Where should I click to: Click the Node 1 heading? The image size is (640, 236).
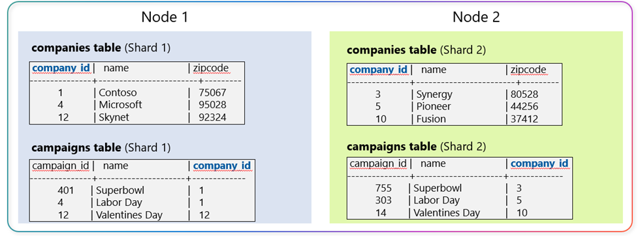tap(165, 17)
